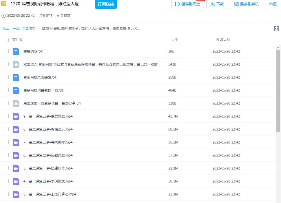Check the box for 5、第二课第一讲-搭建账号.mp4
281x203 pixels.
click(x=7, y=168)
